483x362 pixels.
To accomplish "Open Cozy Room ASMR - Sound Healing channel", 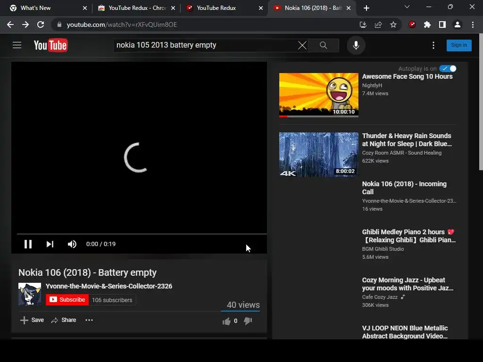I will click(x=402, y=153).
